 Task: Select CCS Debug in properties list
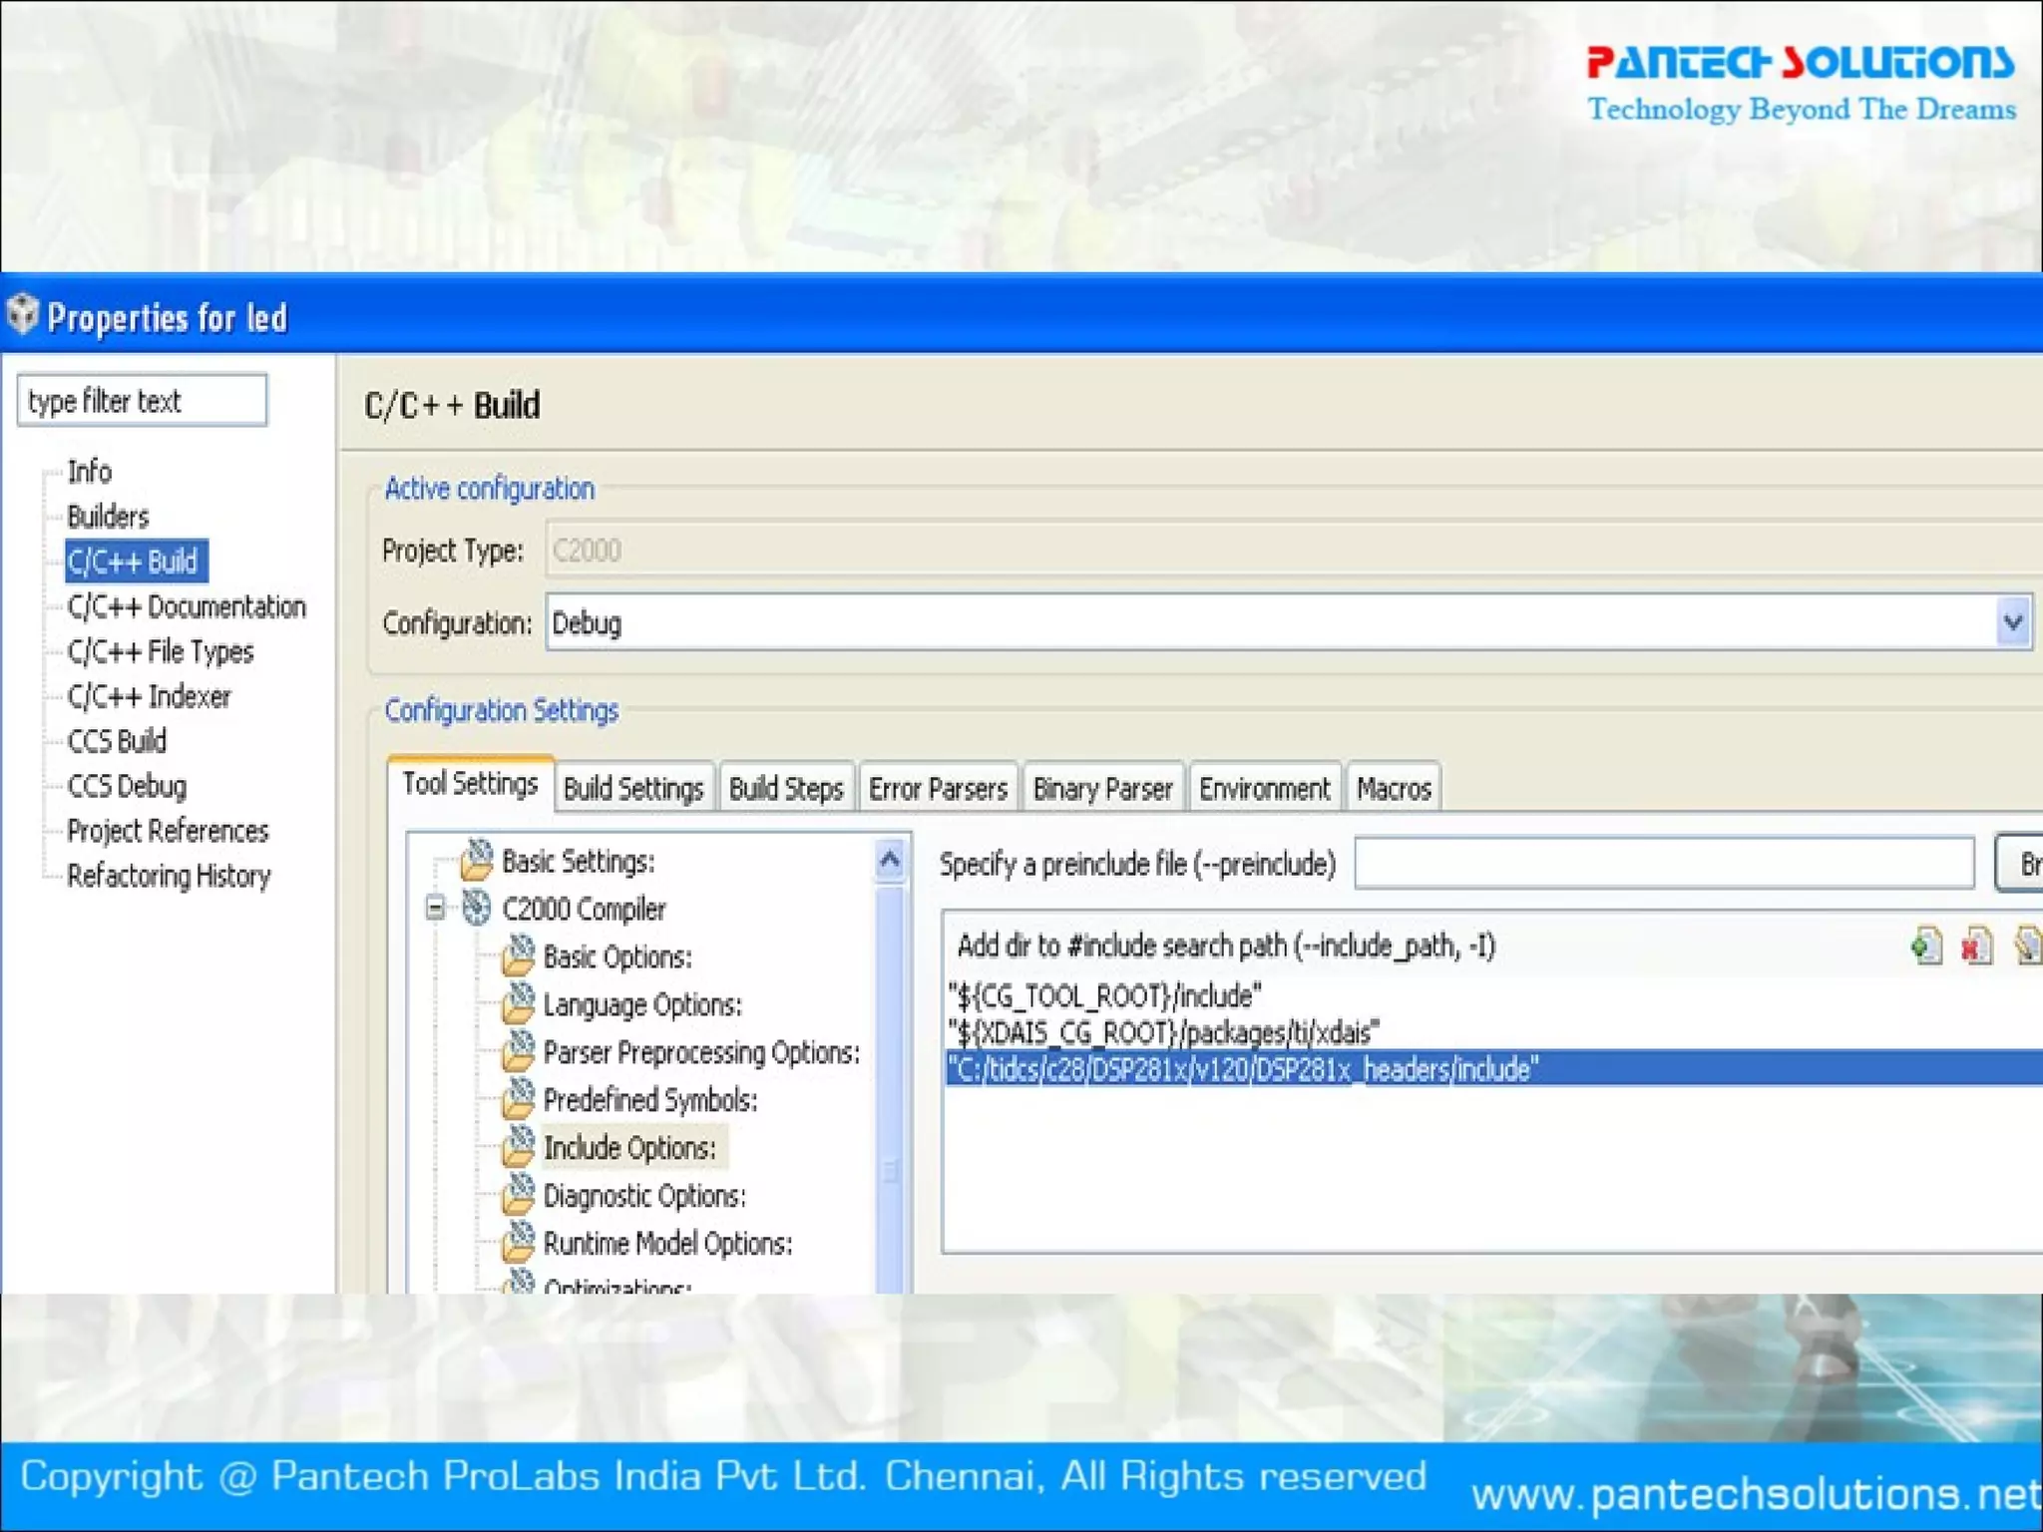click(x=127, y=786)
